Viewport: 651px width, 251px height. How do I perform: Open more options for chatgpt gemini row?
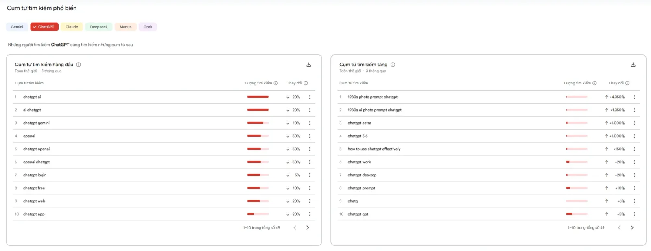click(x=310, y=123)
